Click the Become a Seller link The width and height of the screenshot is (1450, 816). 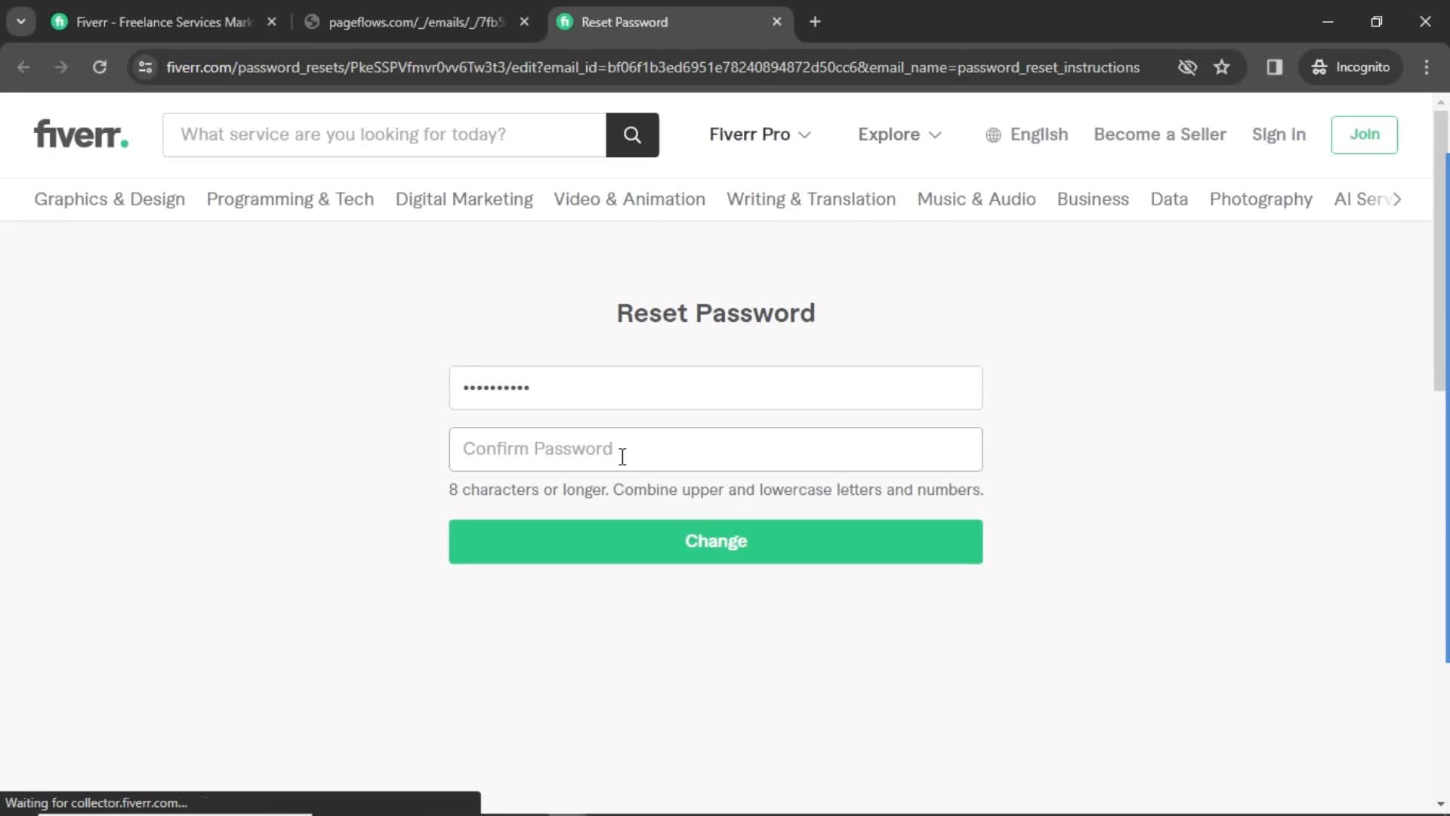pos(1160,134)
